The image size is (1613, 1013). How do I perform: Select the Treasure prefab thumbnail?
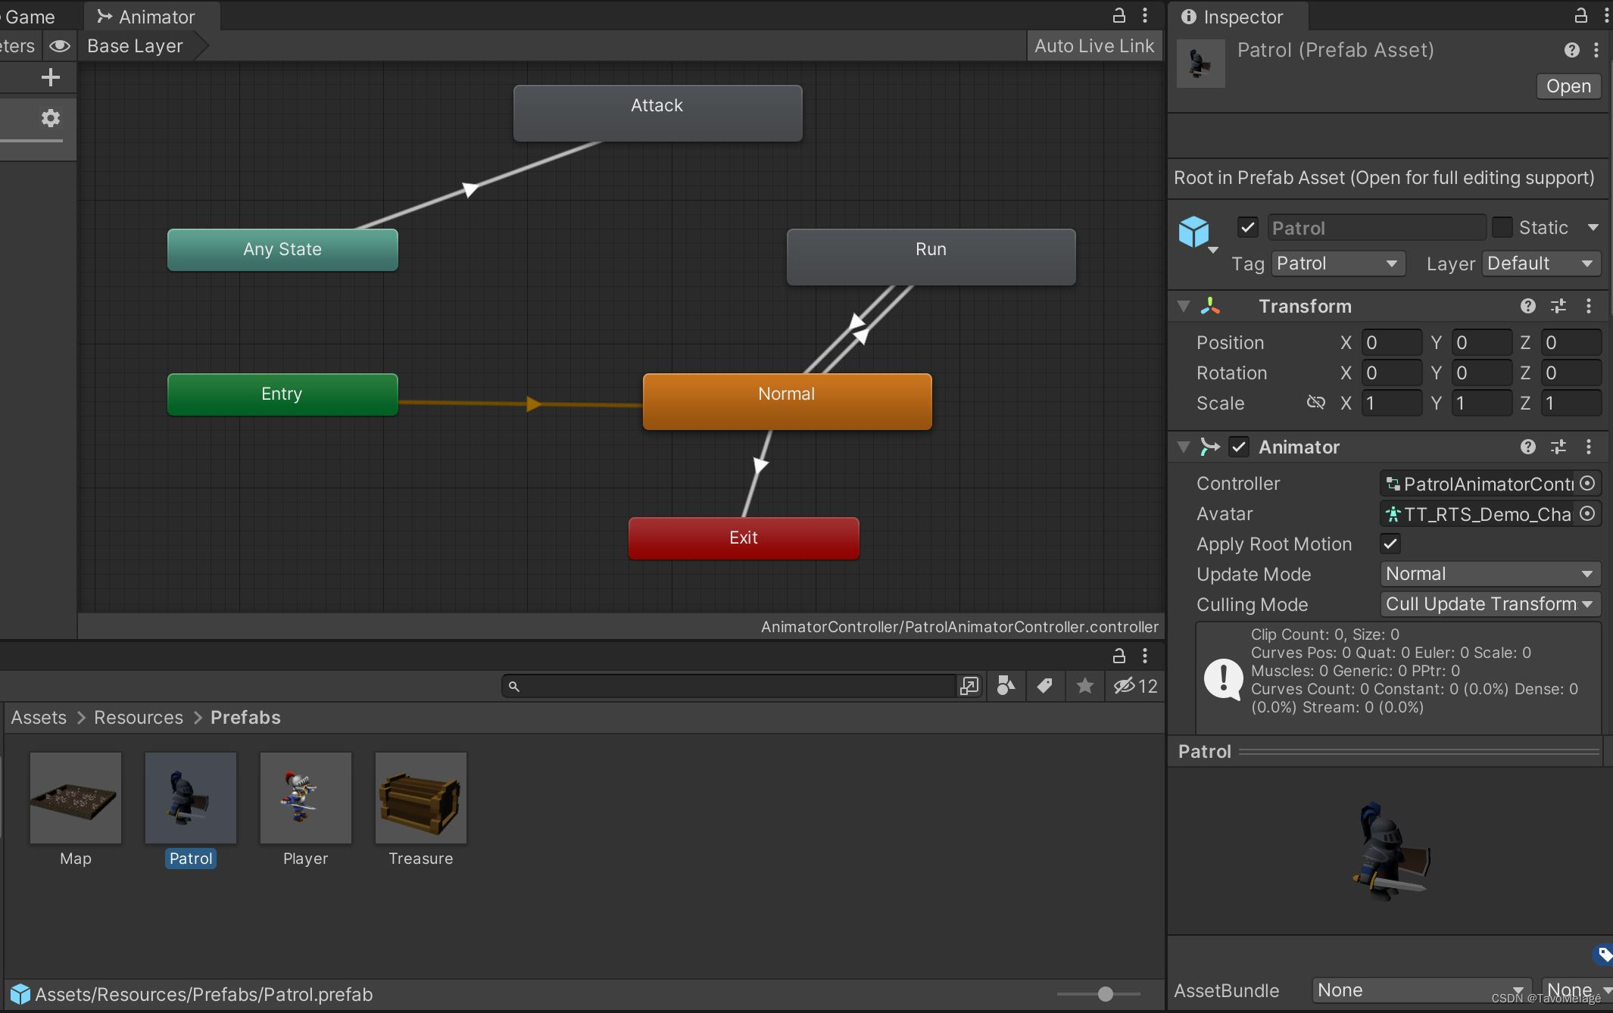click(420, 798)
